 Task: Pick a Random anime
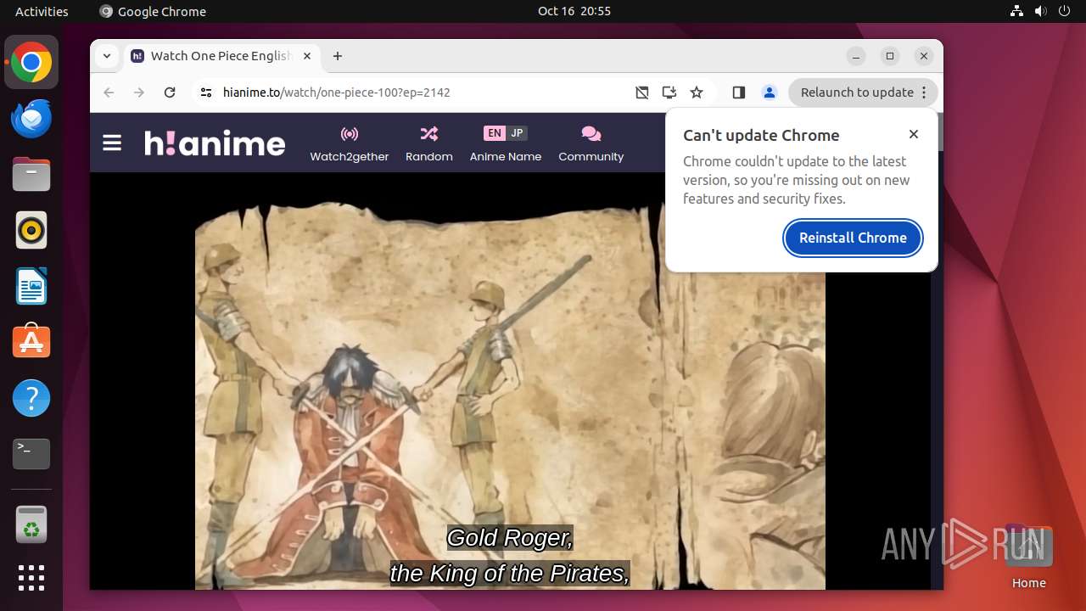pyautogui.click(x=429, y=143)
